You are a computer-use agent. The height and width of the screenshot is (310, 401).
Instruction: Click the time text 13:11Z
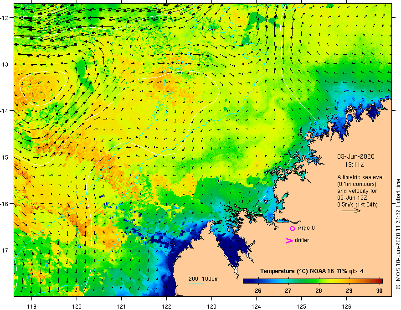355,165
